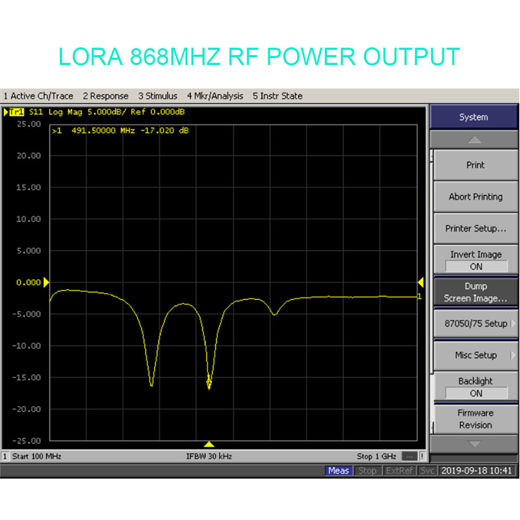Viewport: 520px width, 520px height.
Task: Open the Printer Setup dialog
Action: point(475,229)
